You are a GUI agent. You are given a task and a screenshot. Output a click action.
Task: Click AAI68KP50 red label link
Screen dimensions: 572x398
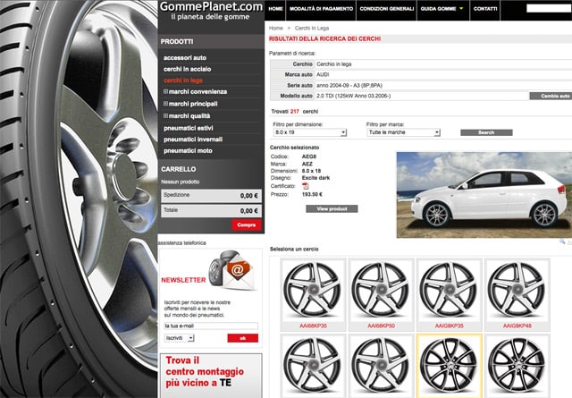(x=381, y=326)
